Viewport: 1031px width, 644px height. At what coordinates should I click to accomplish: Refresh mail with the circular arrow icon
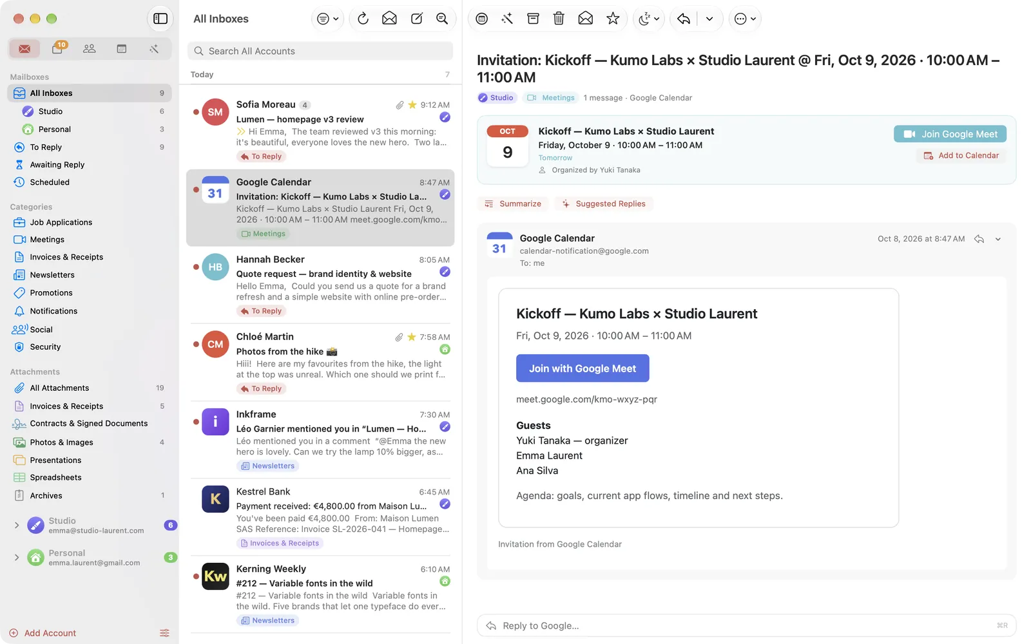[363, 19]
